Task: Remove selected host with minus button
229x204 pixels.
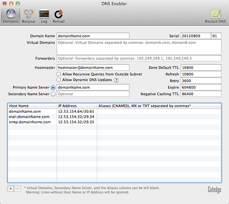Action: pyautogui.click(x=17, y=188)
